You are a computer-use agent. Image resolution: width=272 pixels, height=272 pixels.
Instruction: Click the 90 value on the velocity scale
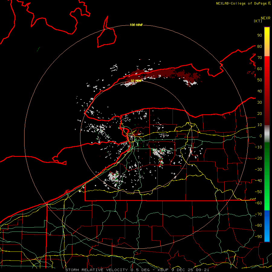[x=260, y=35]
